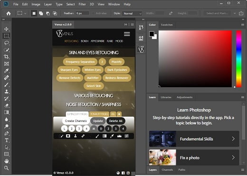This screenshot has width=247, height=176.
Task: Toggle the M midtones channel circle
Action: pyautogui.click(x=94, y=129)
